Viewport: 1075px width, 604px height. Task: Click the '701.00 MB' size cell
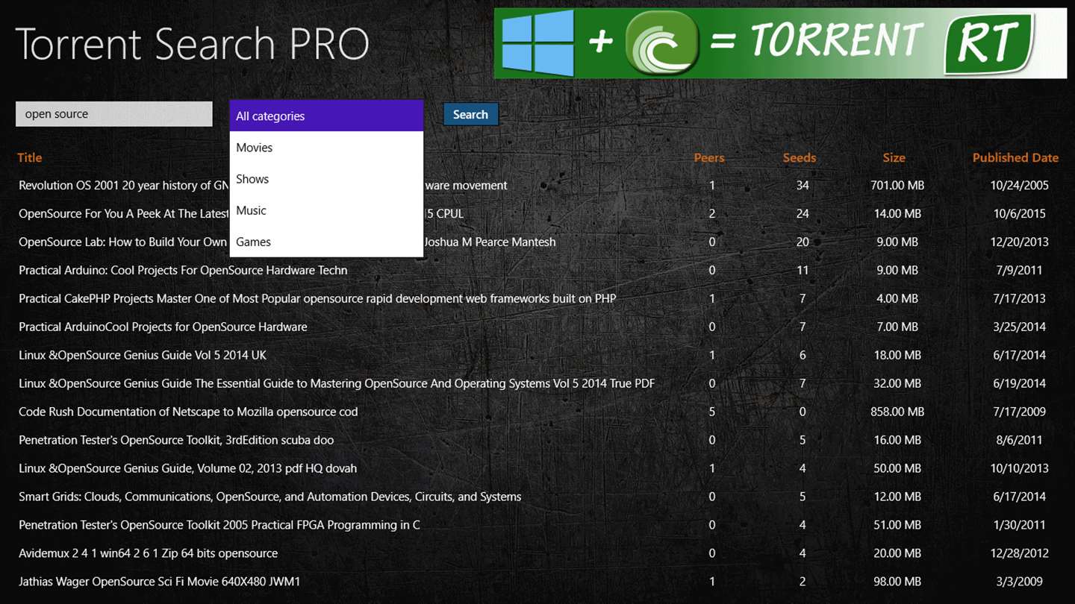(897, 185)
